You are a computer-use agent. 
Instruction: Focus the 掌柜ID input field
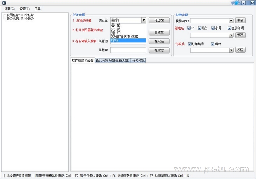point(128,50)
